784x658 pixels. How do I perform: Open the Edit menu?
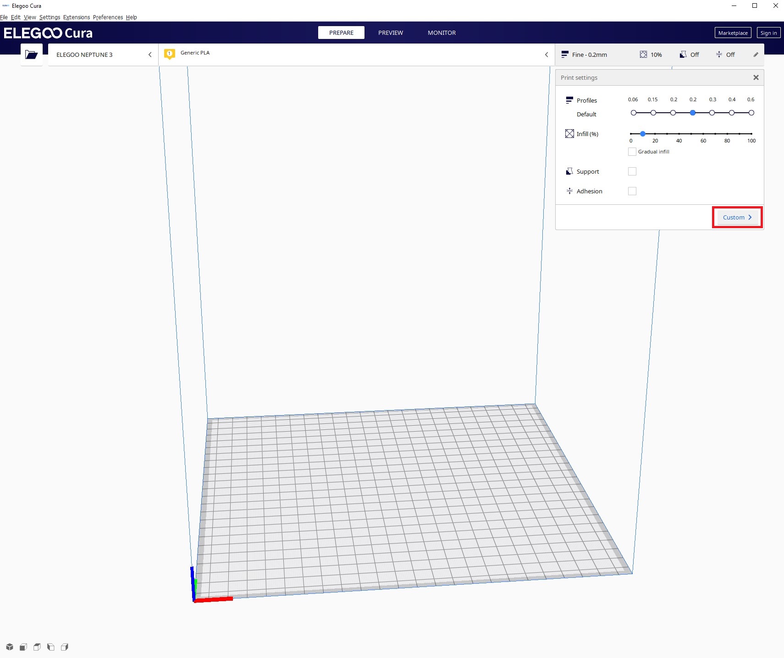pyautogui.click(x=16, y=17)
